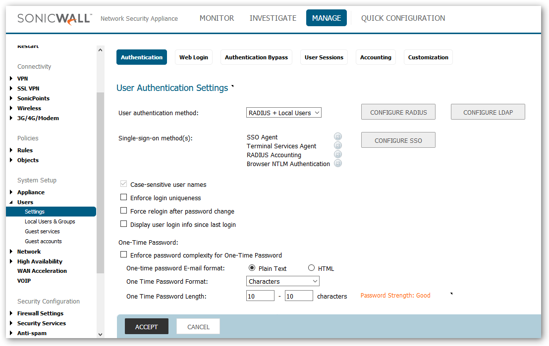The width and height of the screenshot is (549, 346).
Task: Remove the Terminal Services Agent method
Action: [338, 145]
